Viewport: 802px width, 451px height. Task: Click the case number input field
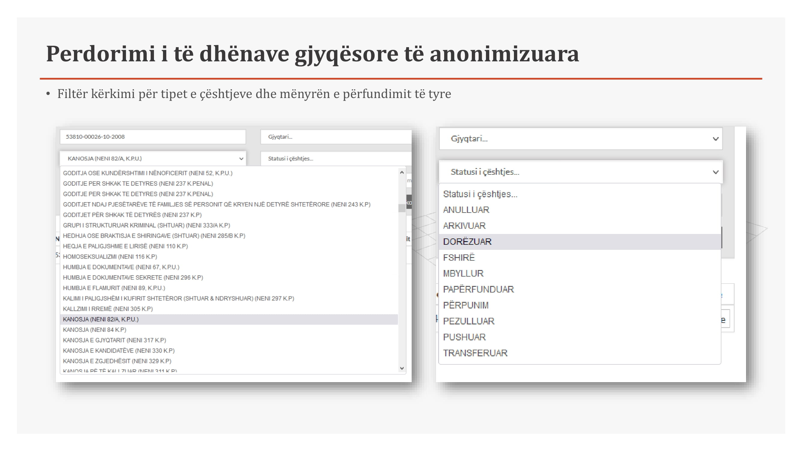click(152, 137)
